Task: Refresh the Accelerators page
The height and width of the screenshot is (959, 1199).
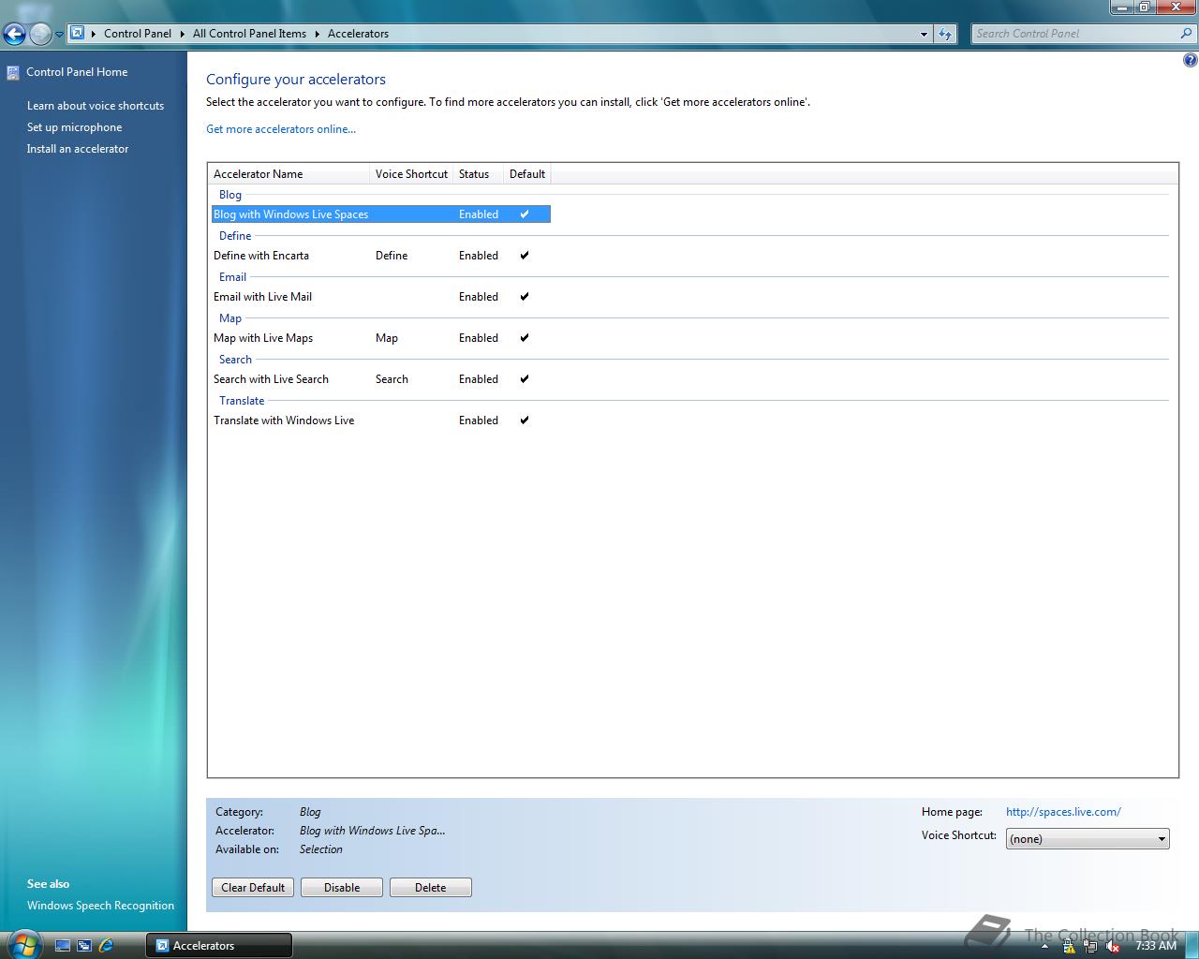Action: [945, 34]
